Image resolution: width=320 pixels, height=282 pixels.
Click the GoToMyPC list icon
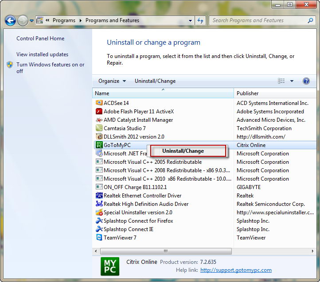pyautogui.click(x=99, y=145)
